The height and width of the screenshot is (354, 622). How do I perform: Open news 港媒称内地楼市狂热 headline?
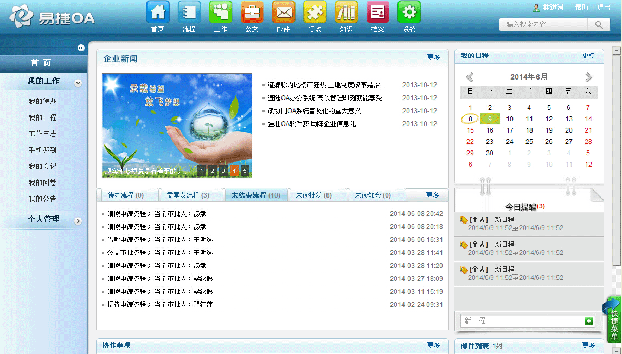(x=326, y=85)
